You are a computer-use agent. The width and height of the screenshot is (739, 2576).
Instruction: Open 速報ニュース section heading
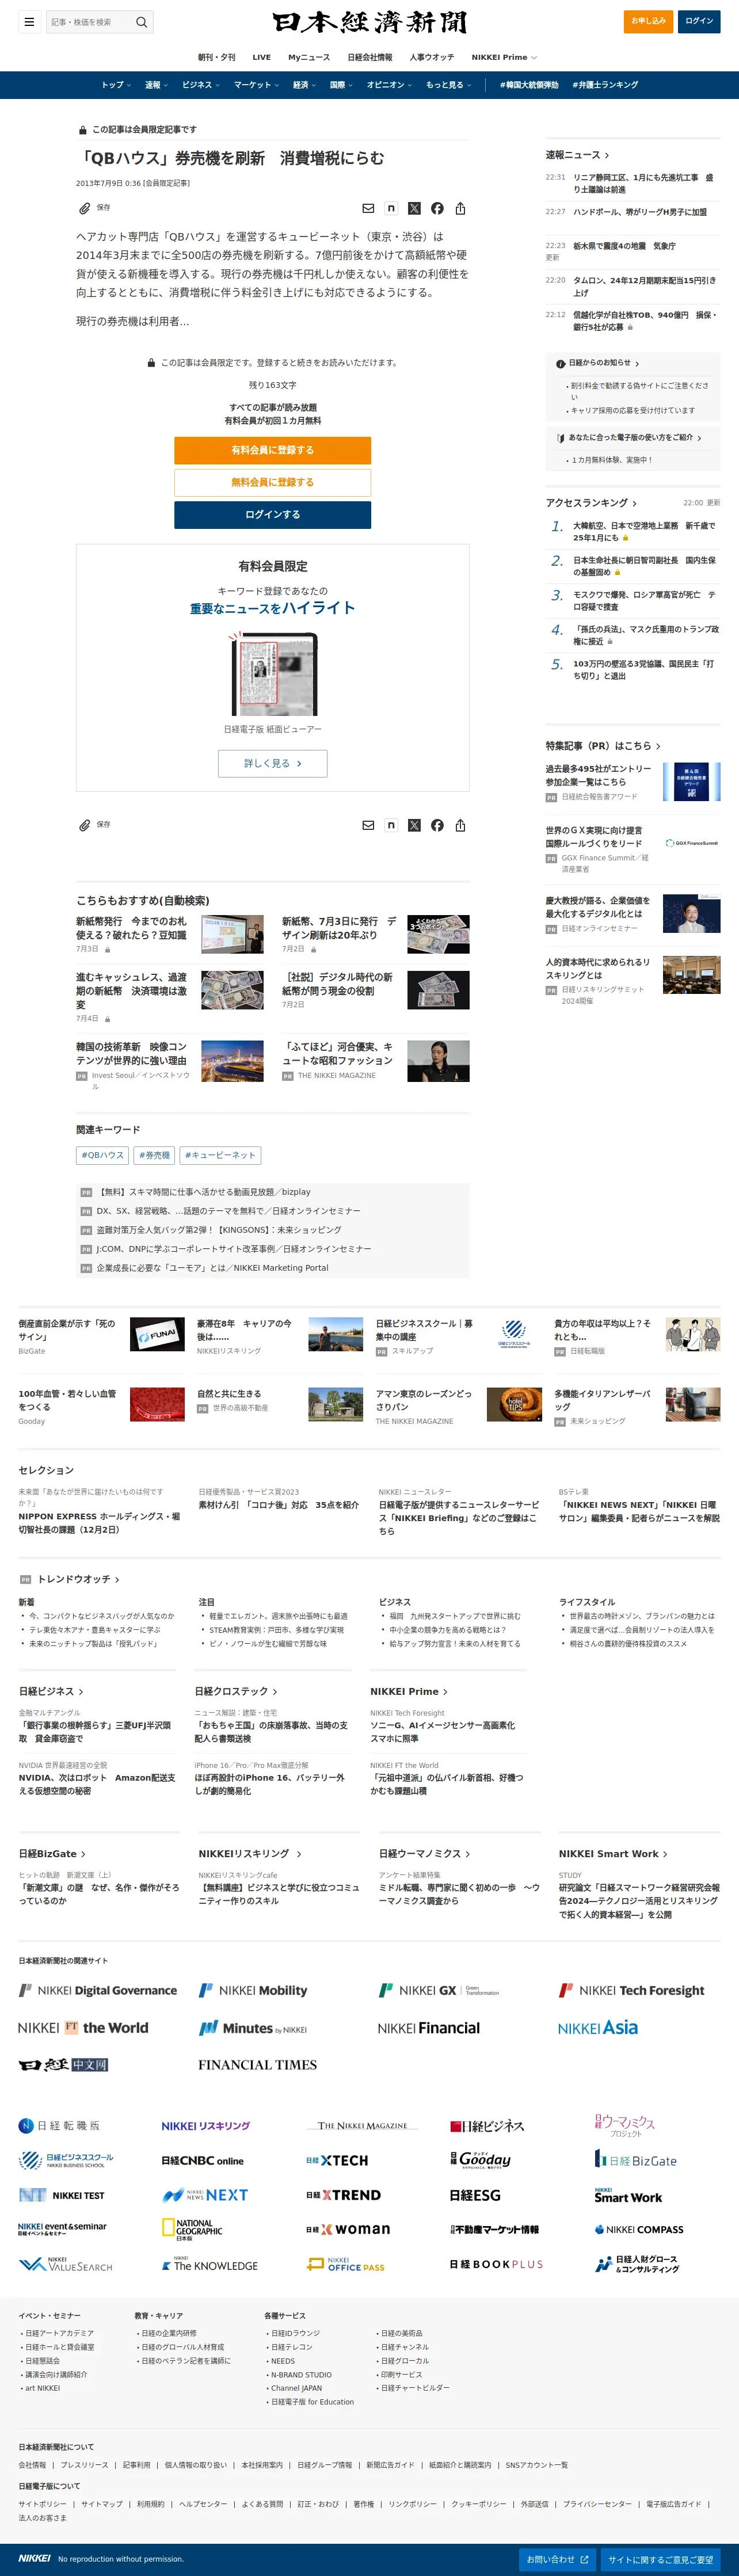(x=577, y=155)
